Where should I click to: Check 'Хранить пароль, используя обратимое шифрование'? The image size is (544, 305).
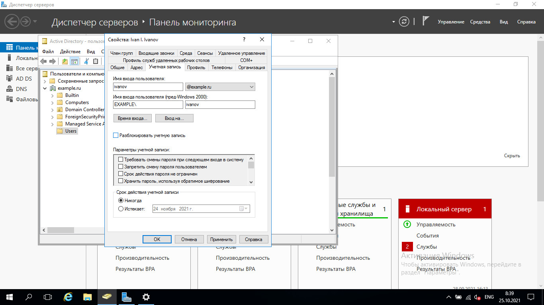pyautogui.click(x=121, y=181)
